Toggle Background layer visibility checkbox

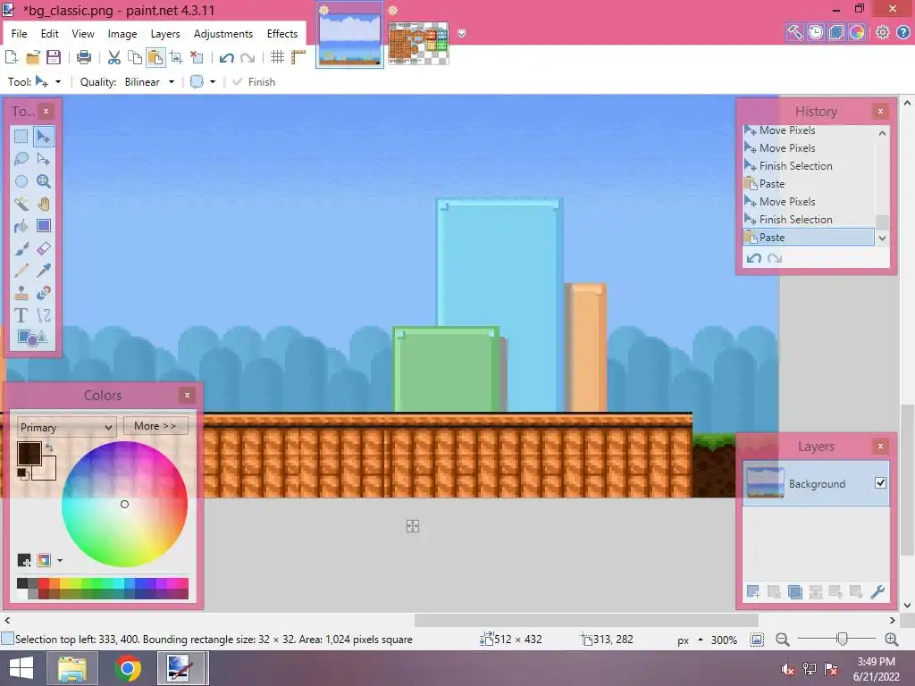click(x=880, y=483)
